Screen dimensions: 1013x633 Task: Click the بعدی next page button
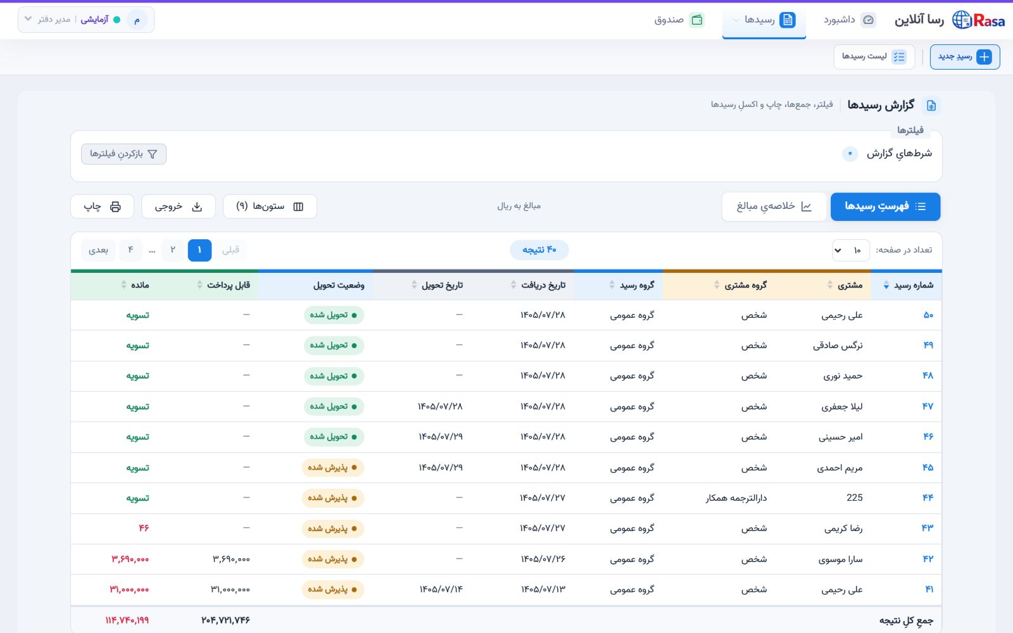[x=98, y=250]
